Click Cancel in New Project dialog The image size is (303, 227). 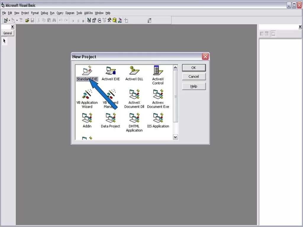pyautogui.click(x=194, y=77)
